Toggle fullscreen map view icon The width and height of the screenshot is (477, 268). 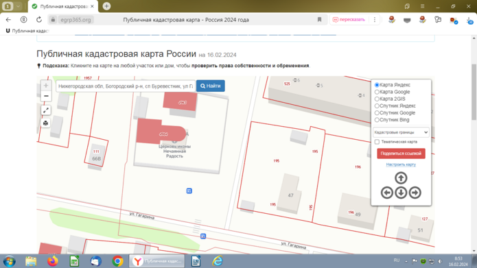tap(45, 110)
